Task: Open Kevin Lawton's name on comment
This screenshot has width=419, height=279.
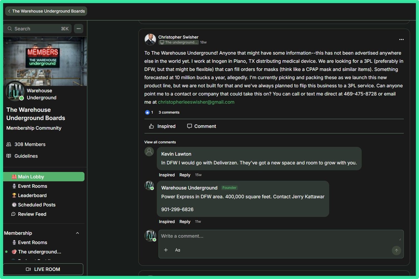Action: coord(176,154)
